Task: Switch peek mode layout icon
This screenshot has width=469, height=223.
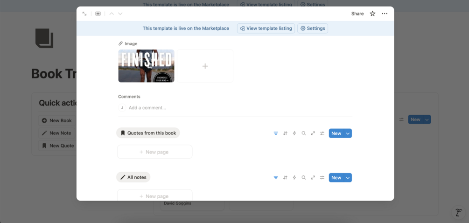Action: tap(98, 14)
